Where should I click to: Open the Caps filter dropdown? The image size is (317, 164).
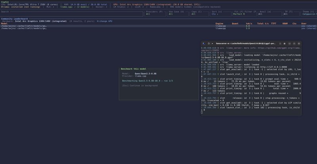pyautogui.click(x=199, y=14)
